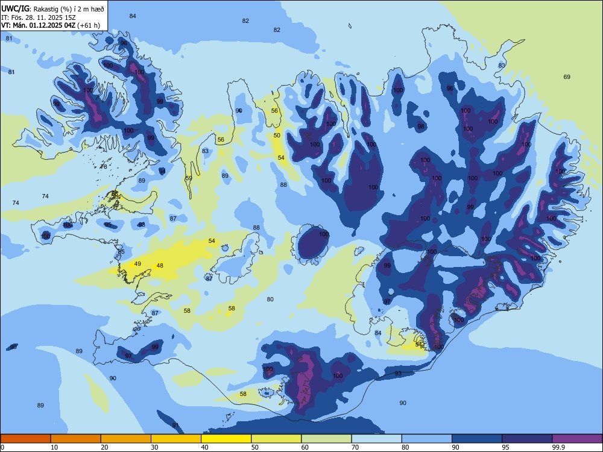Click the '70' legend scale label

coord(355,447)
